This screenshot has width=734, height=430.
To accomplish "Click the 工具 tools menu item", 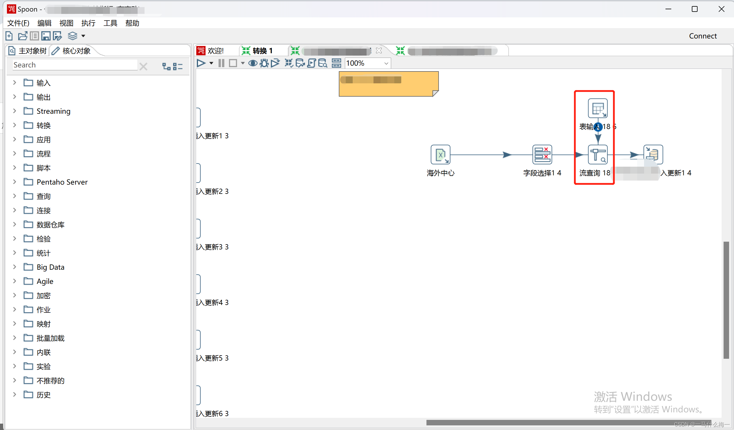I will coord(110,23).
